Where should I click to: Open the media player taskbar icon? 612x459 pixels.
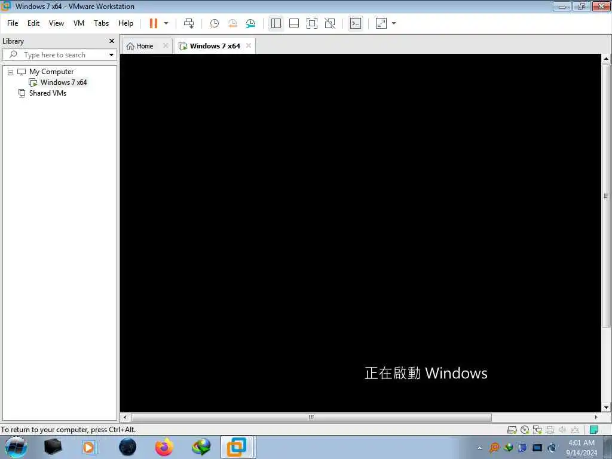coord(89,447)
